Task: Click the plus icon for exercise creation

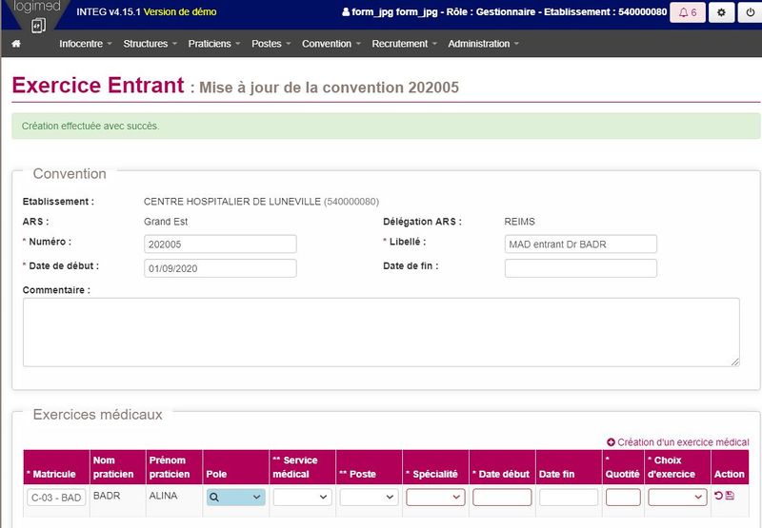Action: (611, 442)
